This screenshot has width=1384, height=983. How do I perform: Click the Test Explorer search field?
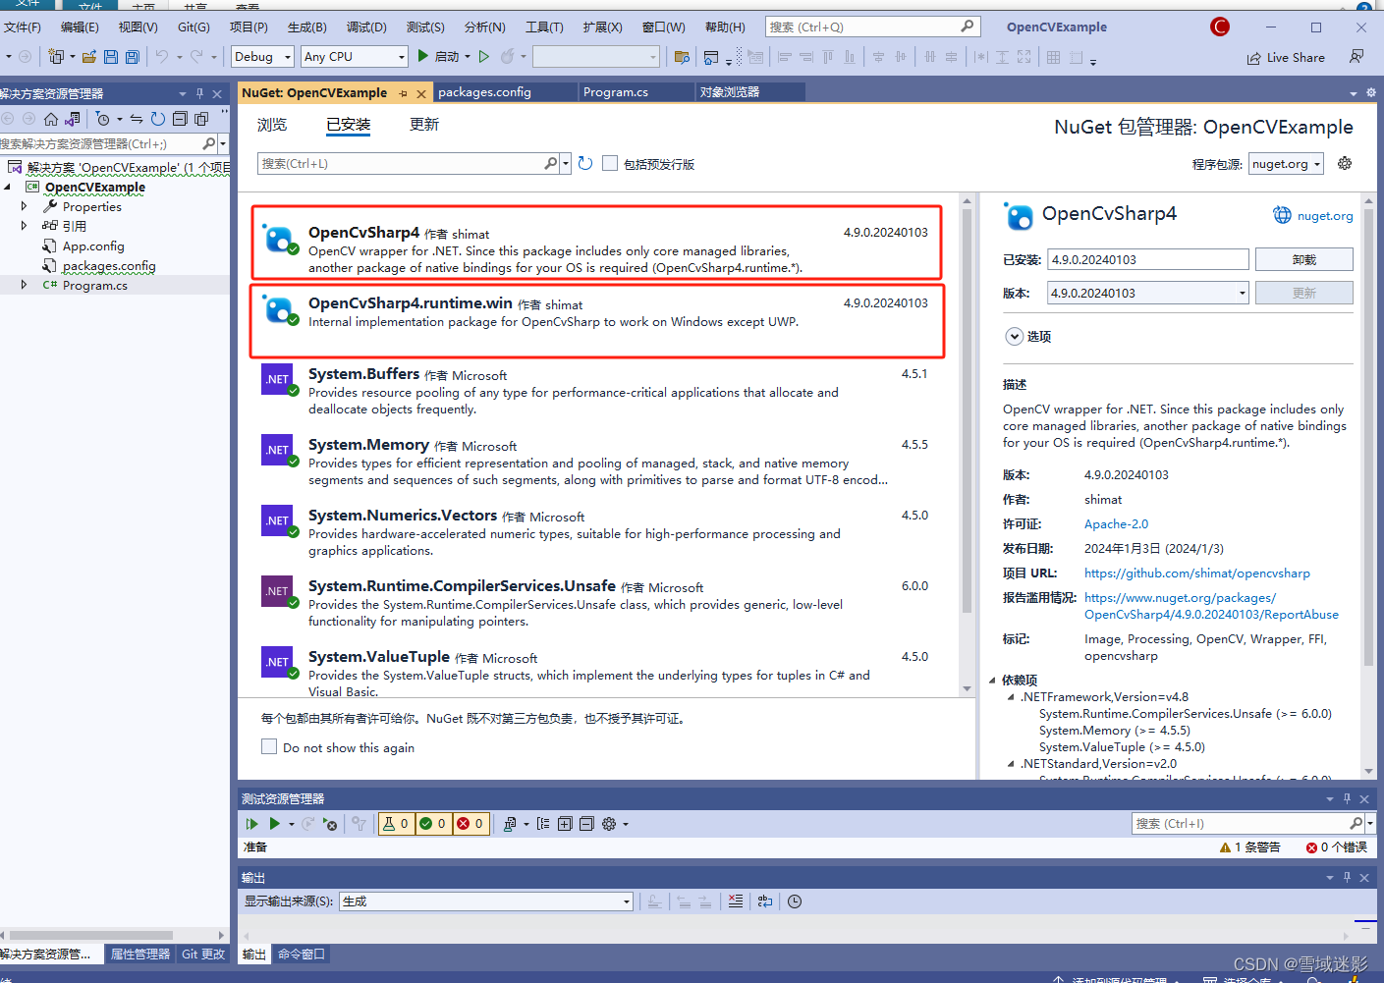pos(1241,824)
